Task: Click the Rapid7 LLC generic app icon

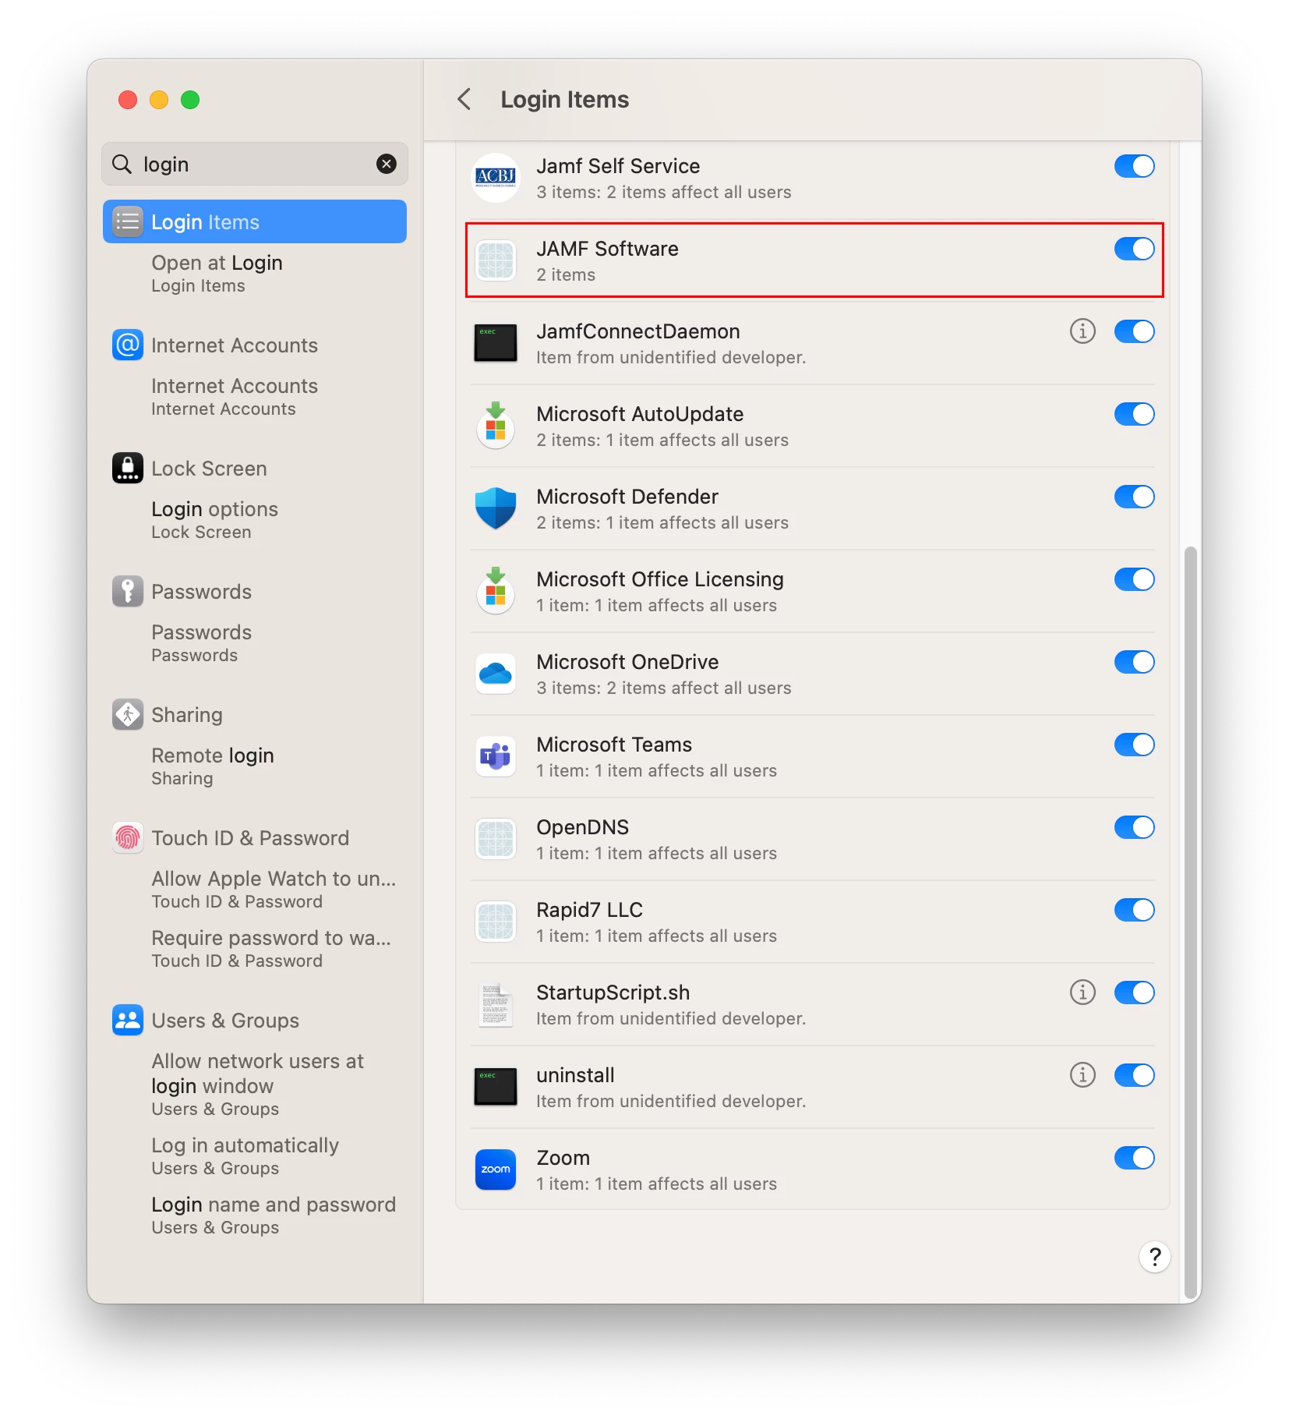Action: [x=496, y=922]
